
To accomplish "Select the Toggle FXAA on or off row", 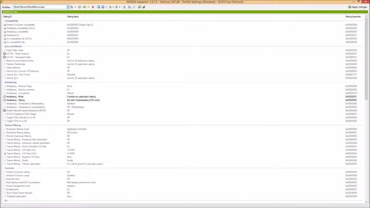I will point(183,121).
